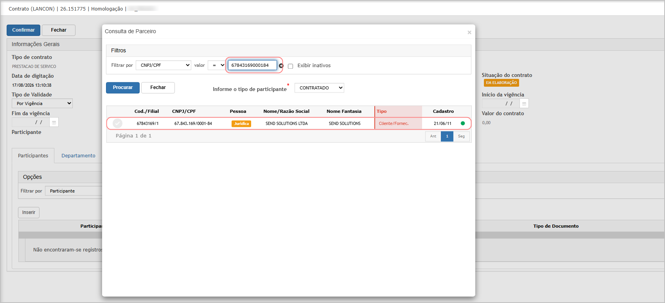Click the 21/06/11 cadastro date
665x303 pixels.
[442, 123]
